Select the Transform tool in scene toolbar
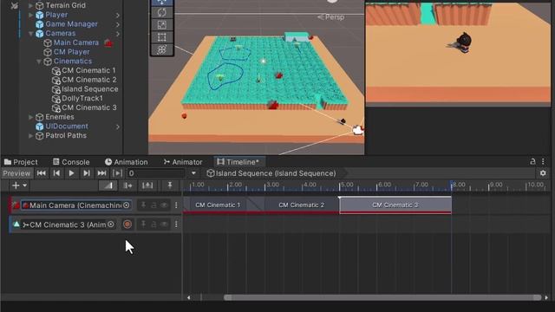 coord(162,49)
